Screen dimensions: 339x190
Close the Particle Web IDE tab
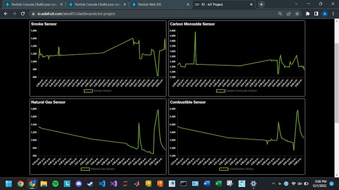pyautogui.click(x=188, y=4)
